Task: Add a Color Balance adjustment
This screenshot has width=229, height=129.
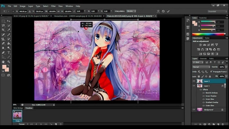Action: click(202, 49)
